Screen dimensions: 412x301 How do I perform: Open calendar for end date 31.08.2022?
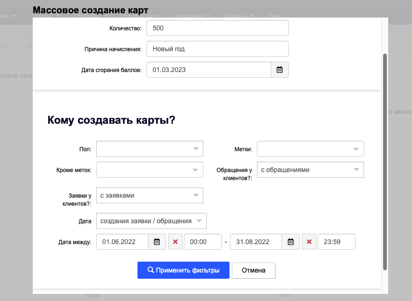coord(291,242)
